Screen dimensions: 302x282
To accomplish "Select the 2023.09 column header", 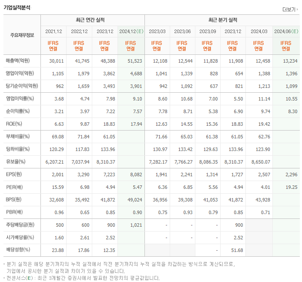I will (x=208, y=31).
